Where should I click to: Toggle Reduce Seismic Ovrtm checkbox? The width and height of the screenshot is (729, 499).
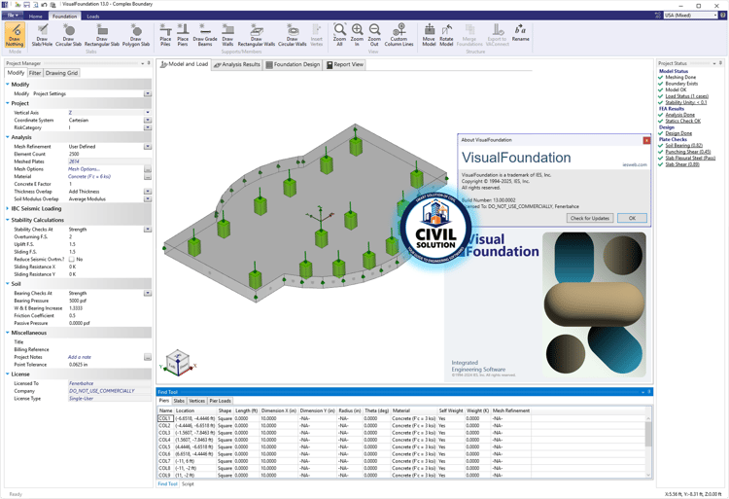pyautogui.click(x=72, y=259)
